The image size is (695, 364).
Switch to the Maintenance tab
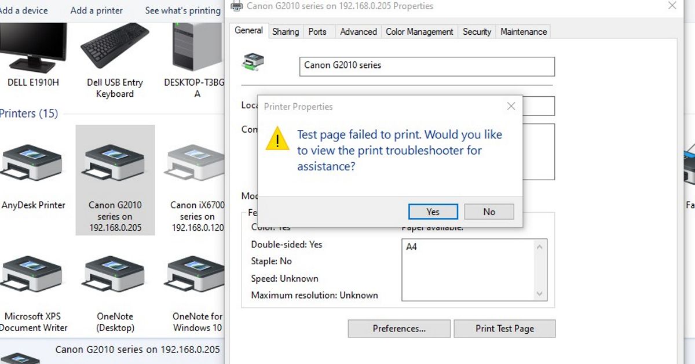[x=522, y=32]
